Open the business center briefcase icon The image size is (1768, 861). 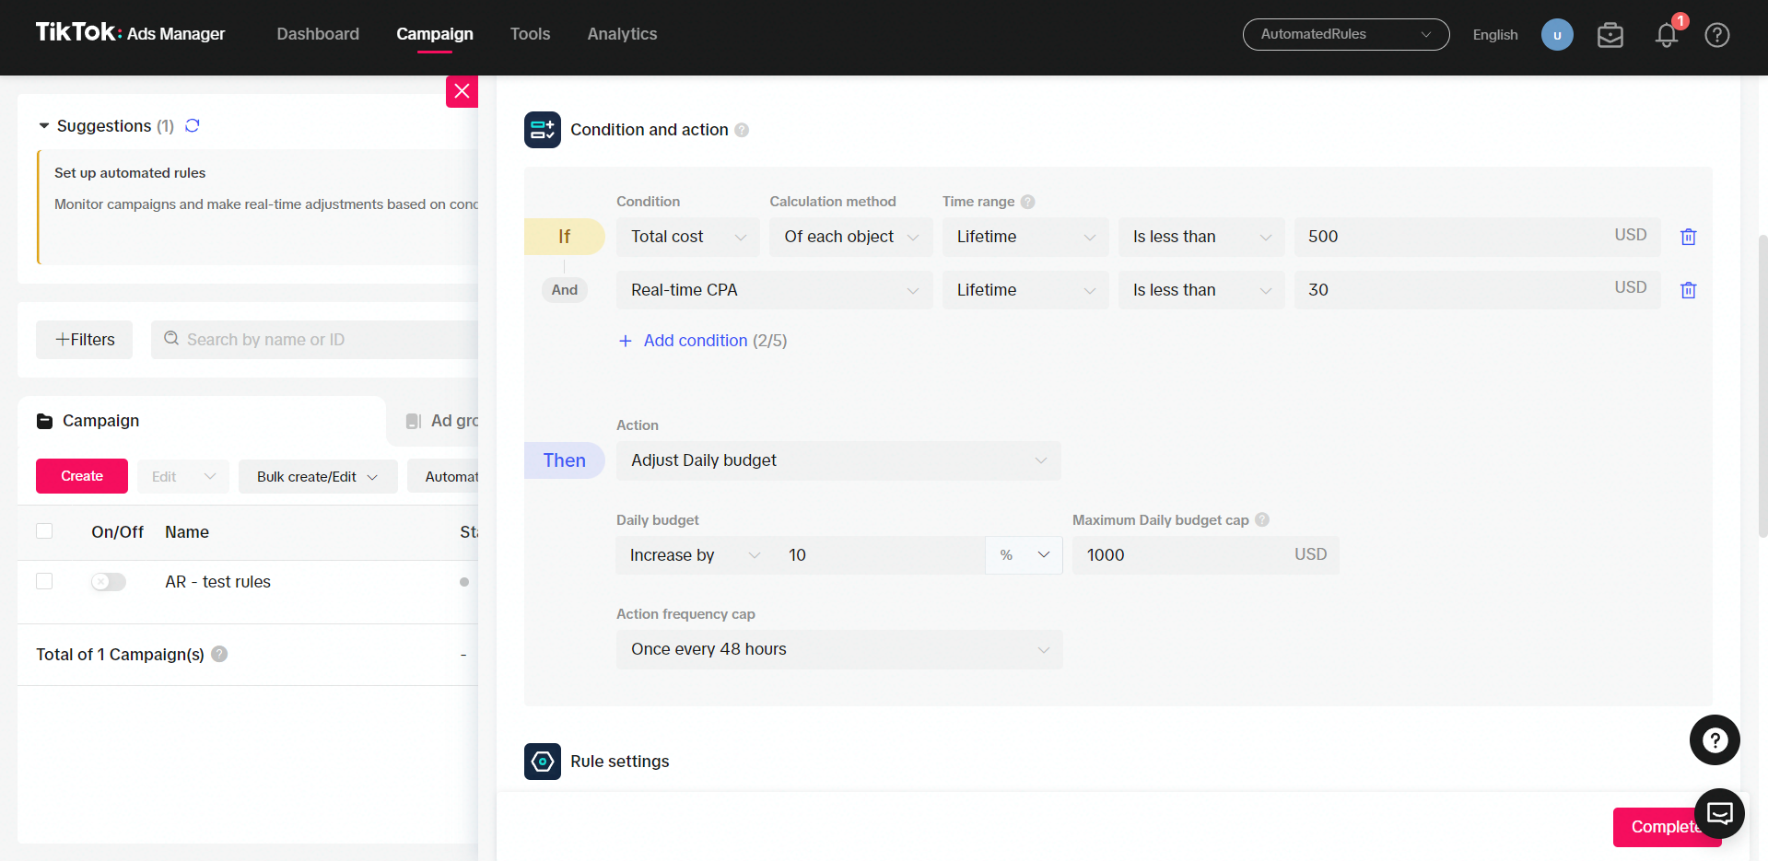tap(1610, 35)
